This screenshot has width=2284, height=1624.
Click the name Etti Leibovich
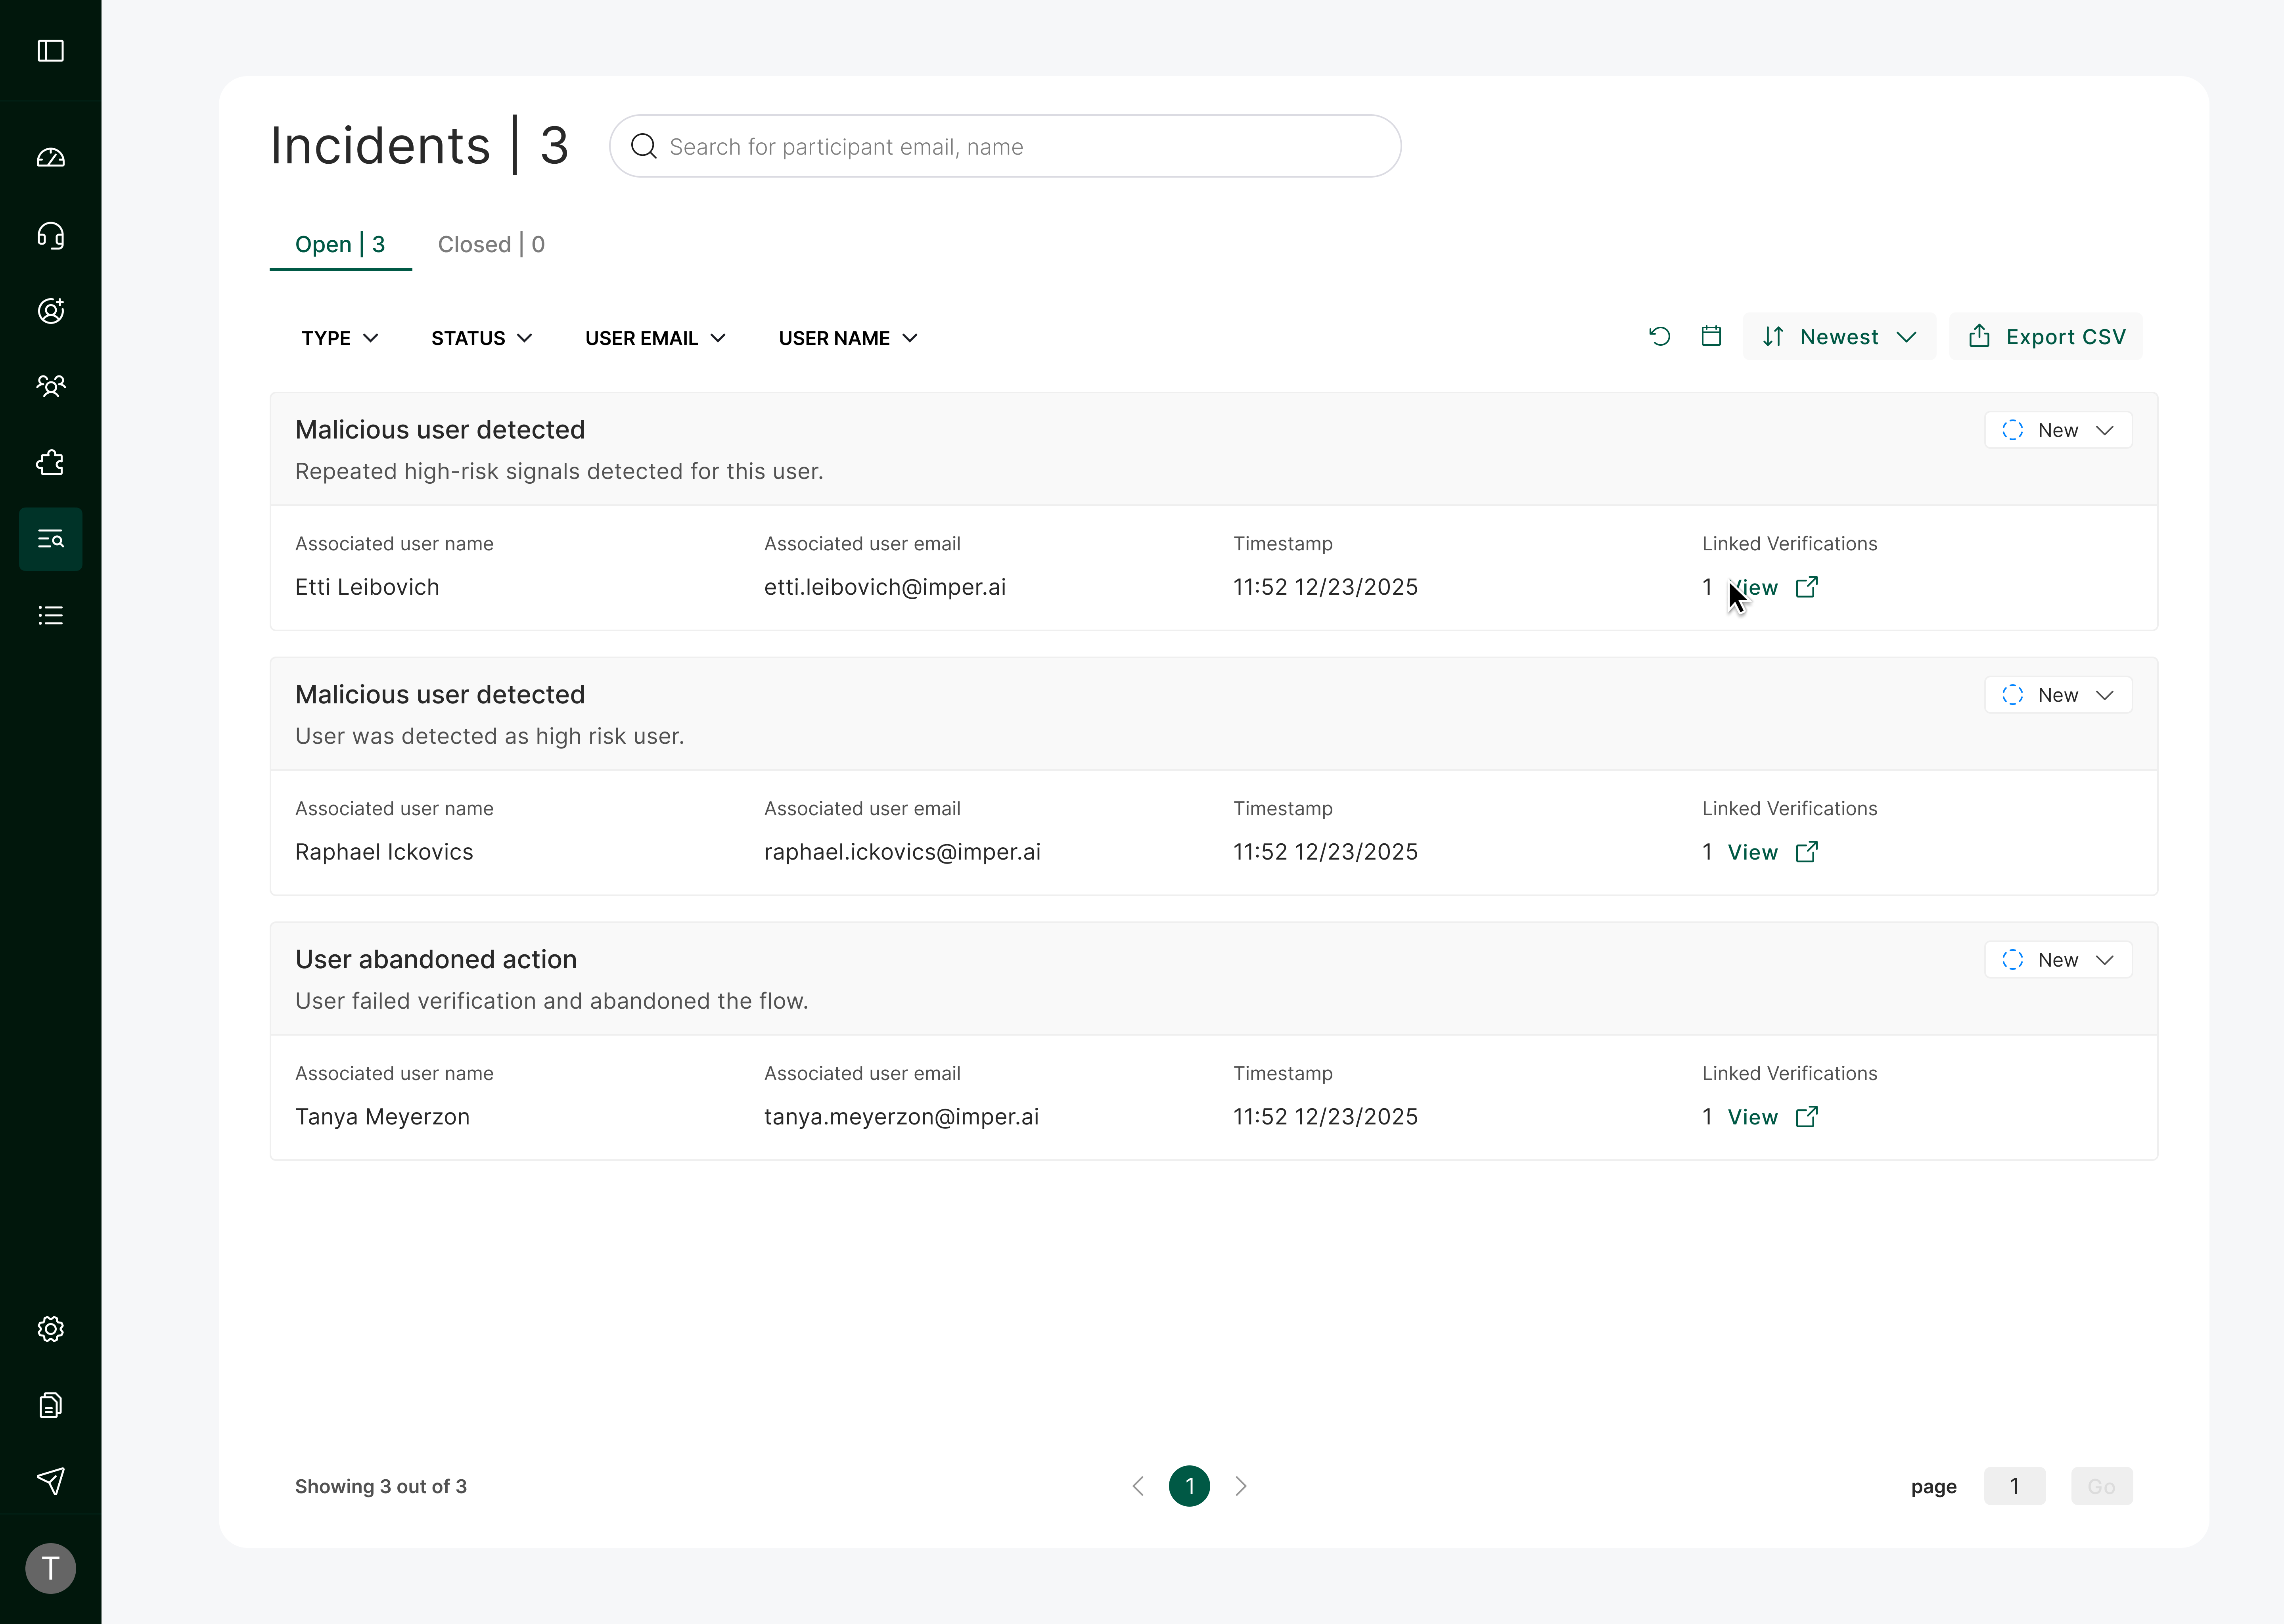367,588
